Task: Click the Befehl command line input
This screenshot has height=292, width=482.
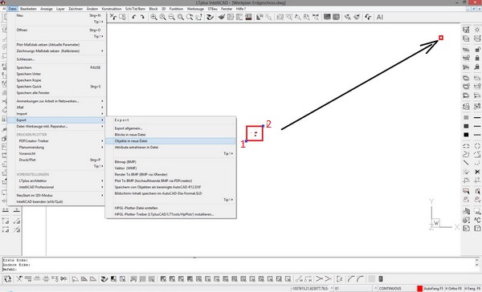Action: 239,270
